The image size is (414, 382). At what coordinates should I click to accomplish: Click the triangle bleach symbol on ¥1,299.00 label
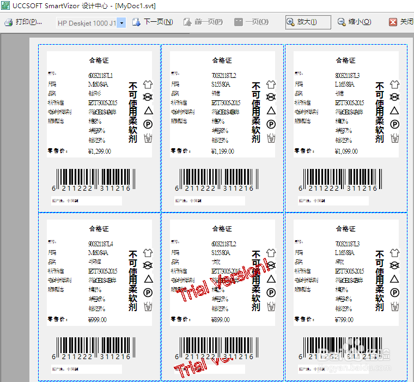click(148, 111)
